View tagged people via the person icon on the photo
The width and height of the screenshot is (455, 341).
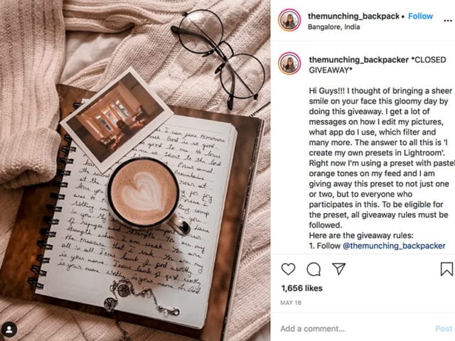9,330
